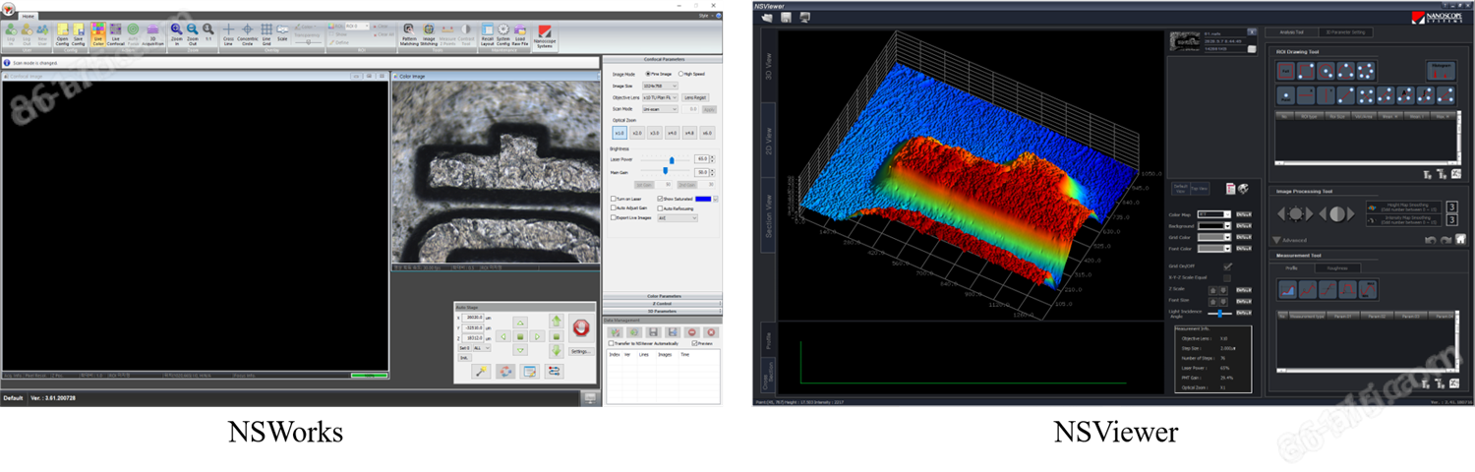Image resolution: width=1475 pixels, height=472 pixels.
Task: Click Light Incidence Angle slider in NSViewer
Action: pos(1220,313)
